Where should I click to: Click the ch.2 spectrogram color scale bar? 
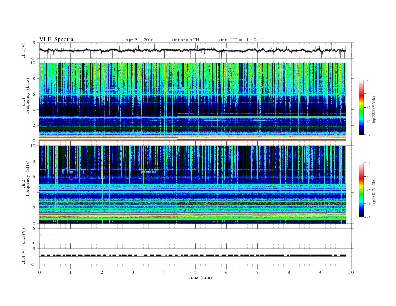point(361,190)
